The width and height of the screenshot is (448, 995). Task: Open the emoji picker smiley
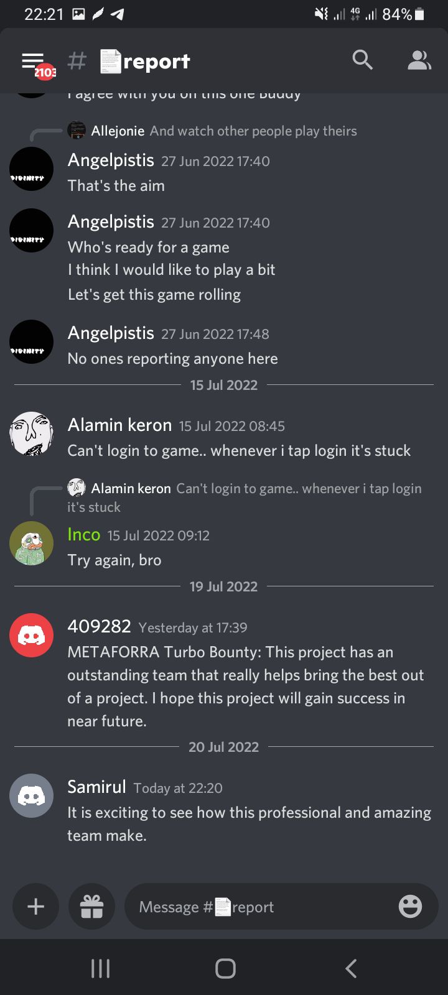tap(410, 907)
